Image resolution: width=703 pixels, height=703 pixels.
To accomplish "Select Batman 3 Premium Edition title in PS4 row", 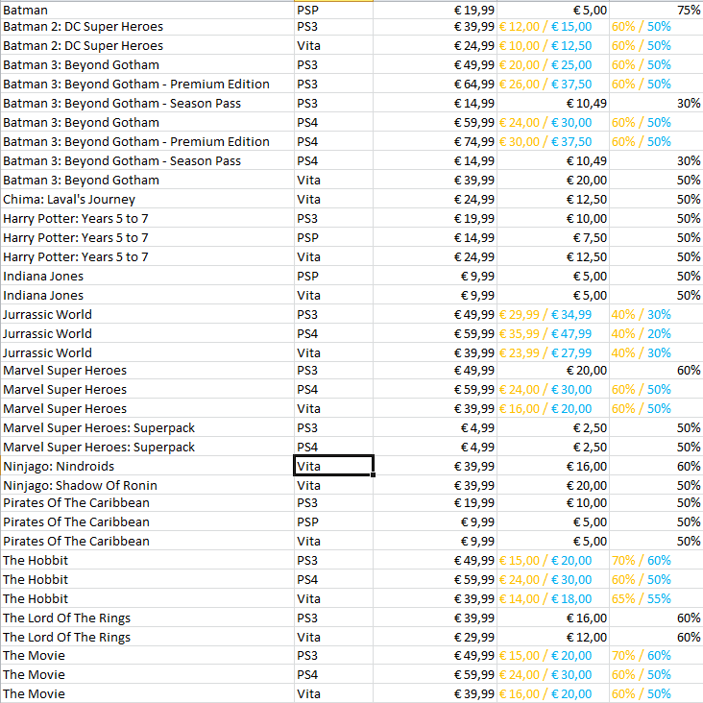I will (147, 142).
